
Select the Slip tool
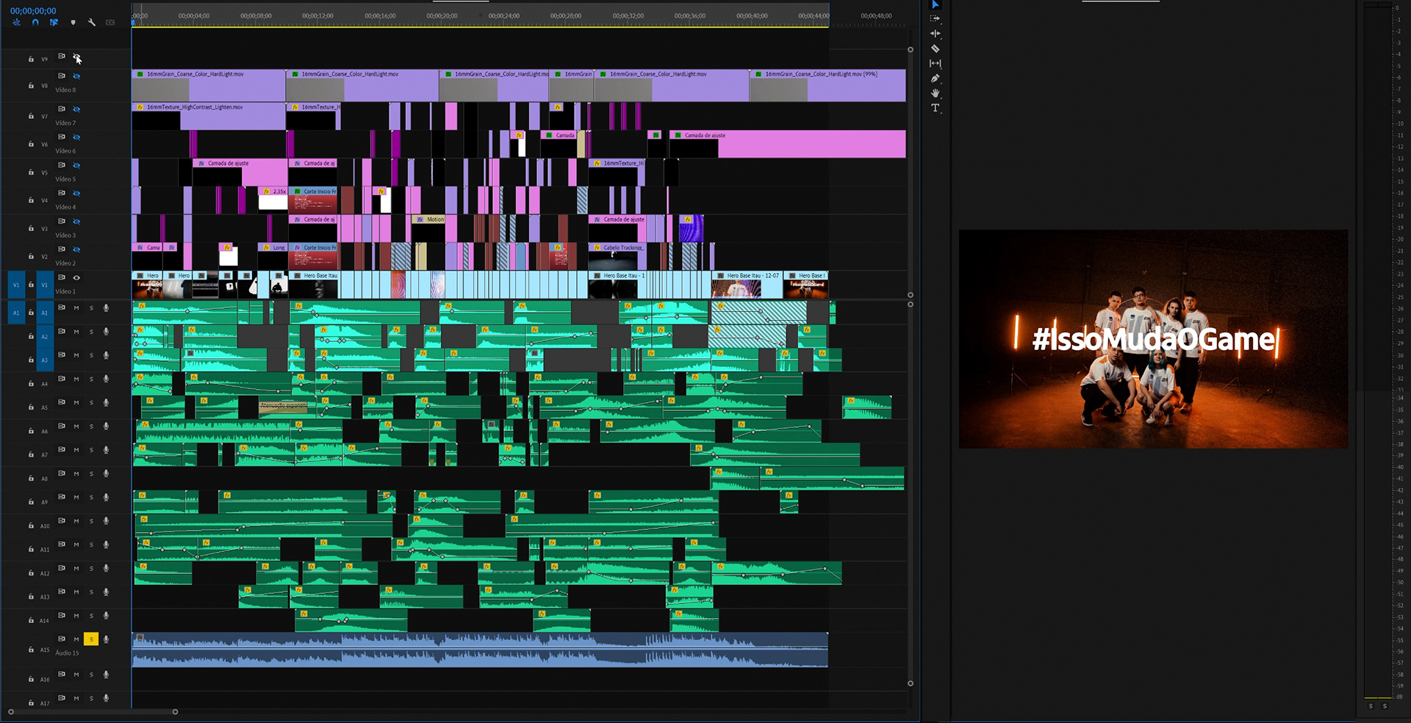pos(936,64)
